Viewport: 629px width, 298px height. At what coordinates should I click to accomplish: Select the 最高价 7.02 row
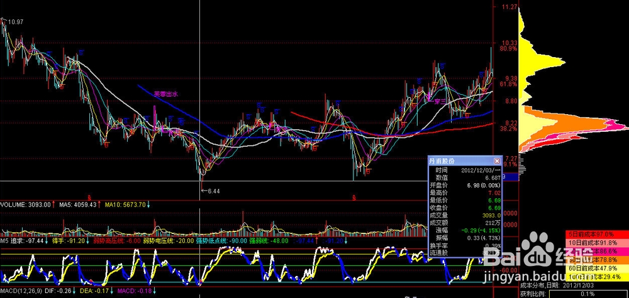point(465,193)
